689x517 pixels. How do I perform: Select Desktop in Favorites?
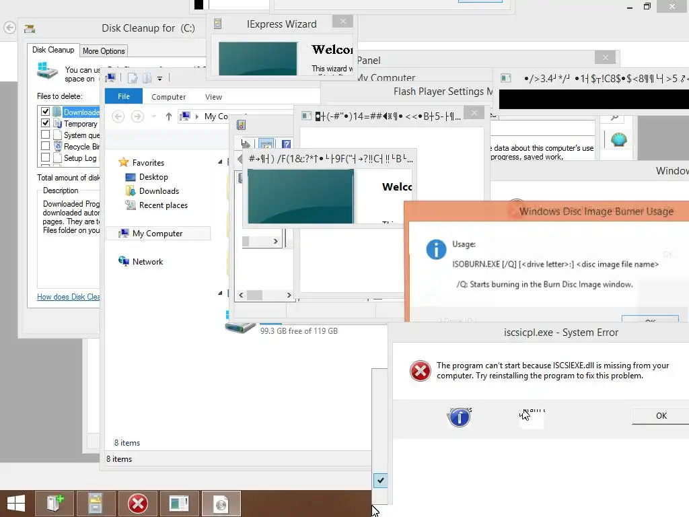pos(153,177)
